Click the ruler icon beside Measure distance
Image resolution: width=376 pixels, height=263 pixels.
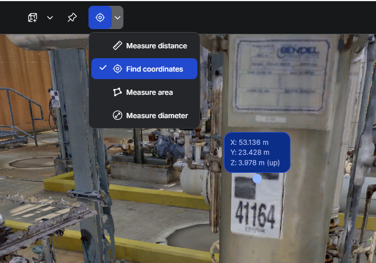tap(117, 46)
